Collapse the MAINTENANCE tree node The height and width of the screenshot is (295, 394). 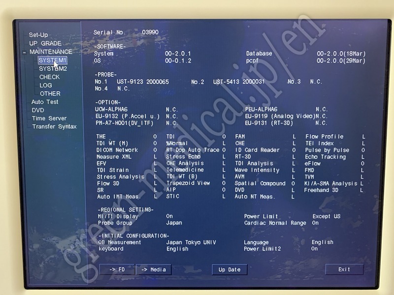(x=24, y=52)
